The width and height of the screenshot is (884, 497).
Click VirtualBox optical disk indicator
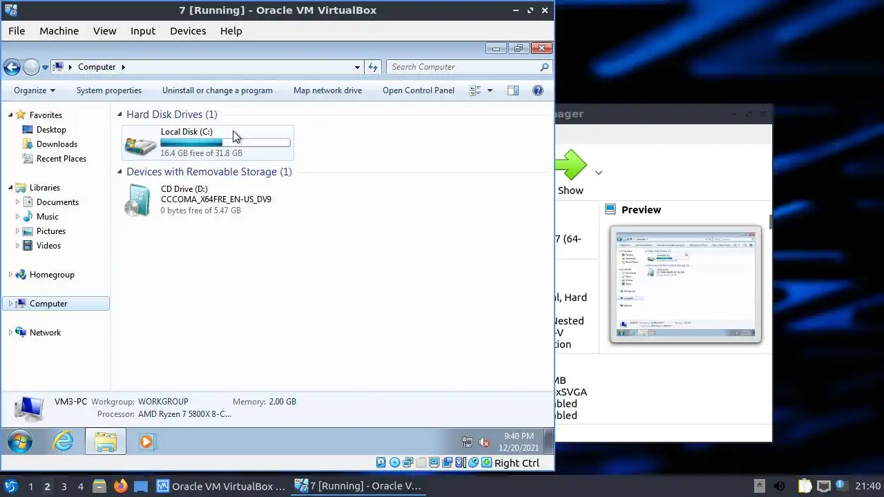click(x=394, y=462)
